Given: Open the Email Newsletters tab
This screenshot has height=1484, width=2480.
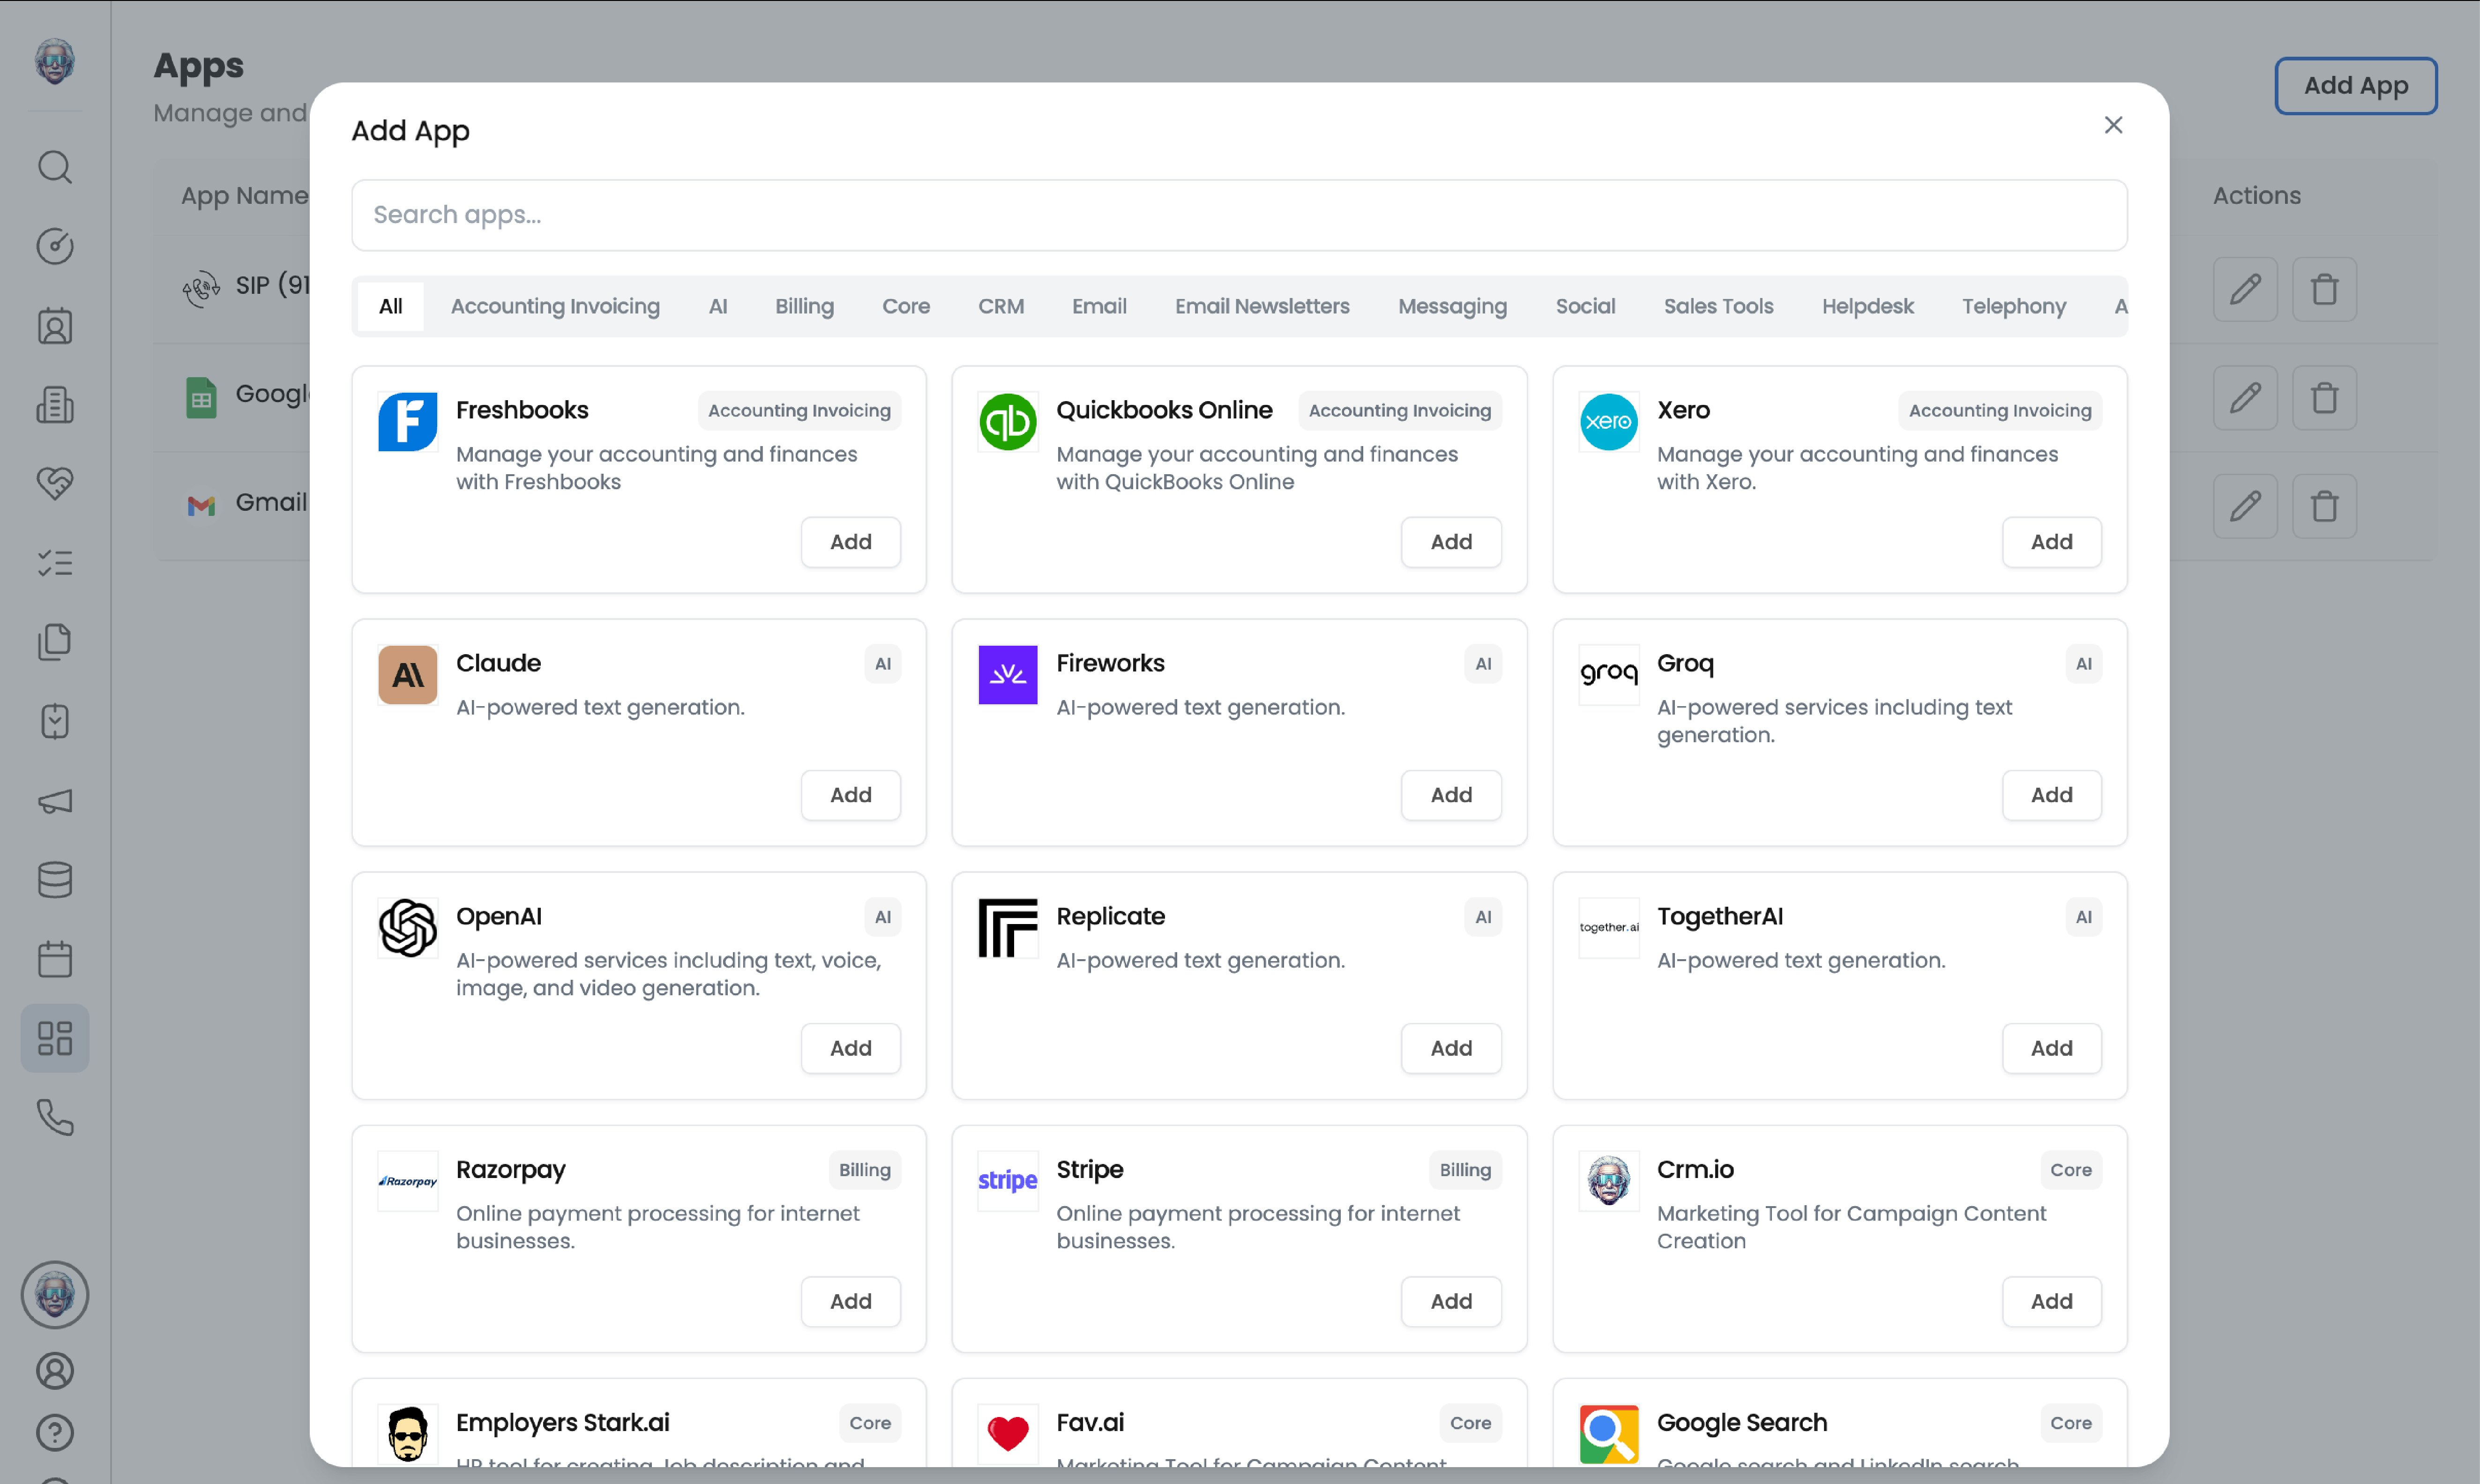Looking at the screenshot, I should pyautogui.click(x=1262, y=306).
